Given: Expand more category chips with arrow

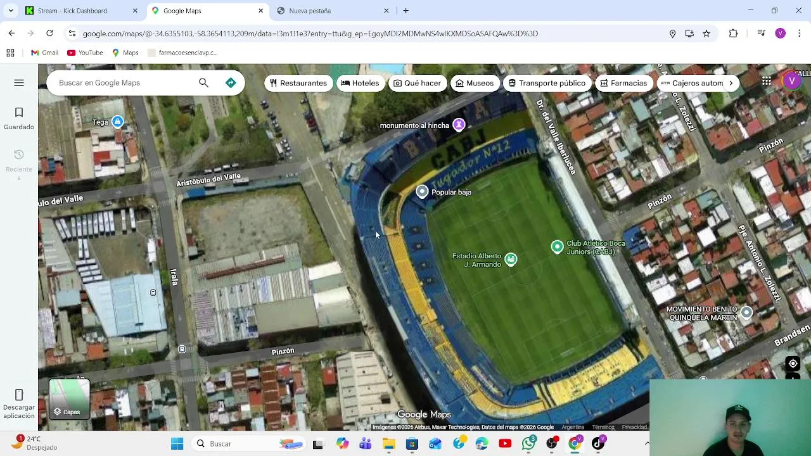Looking at the screenshot, I should pos(731,83).
